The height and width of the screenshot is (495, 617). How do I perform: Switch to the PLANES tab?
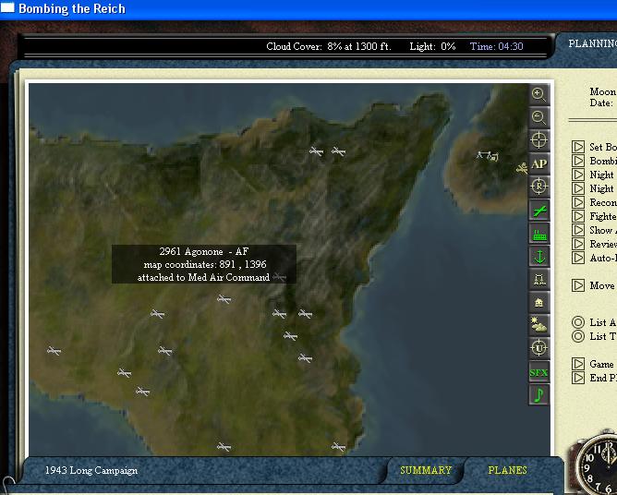coord(507,470)
